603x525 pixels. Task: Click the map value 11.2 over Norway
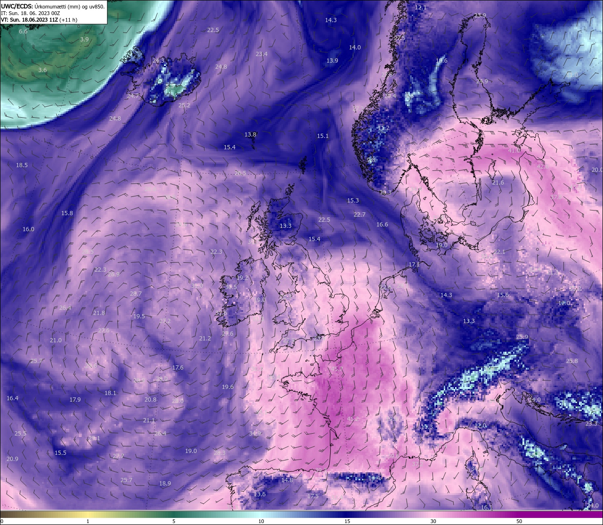click(383, 128)
